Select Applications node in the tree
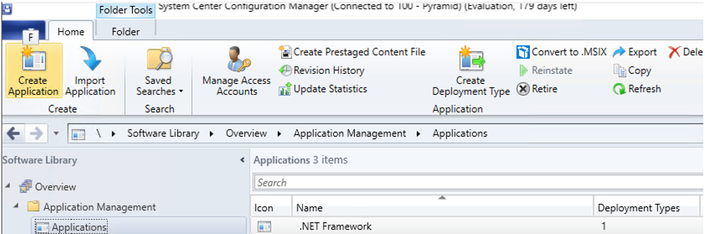The height and width of the screenshot is (234, 705). 71,227
